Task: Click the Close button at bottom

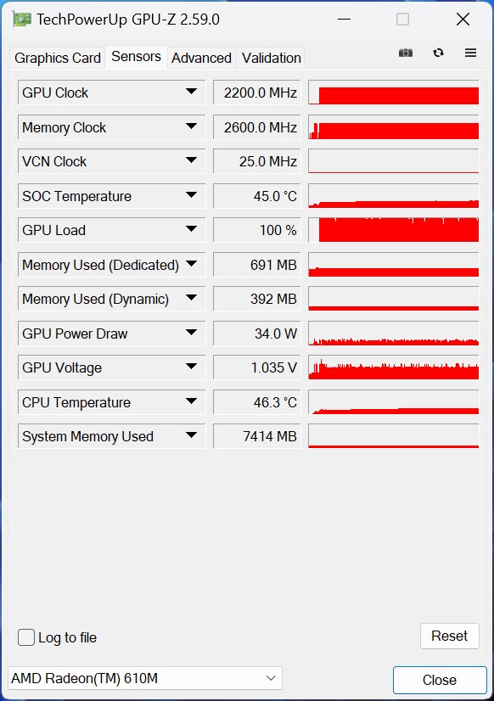Action: click(x=440, y=680)
